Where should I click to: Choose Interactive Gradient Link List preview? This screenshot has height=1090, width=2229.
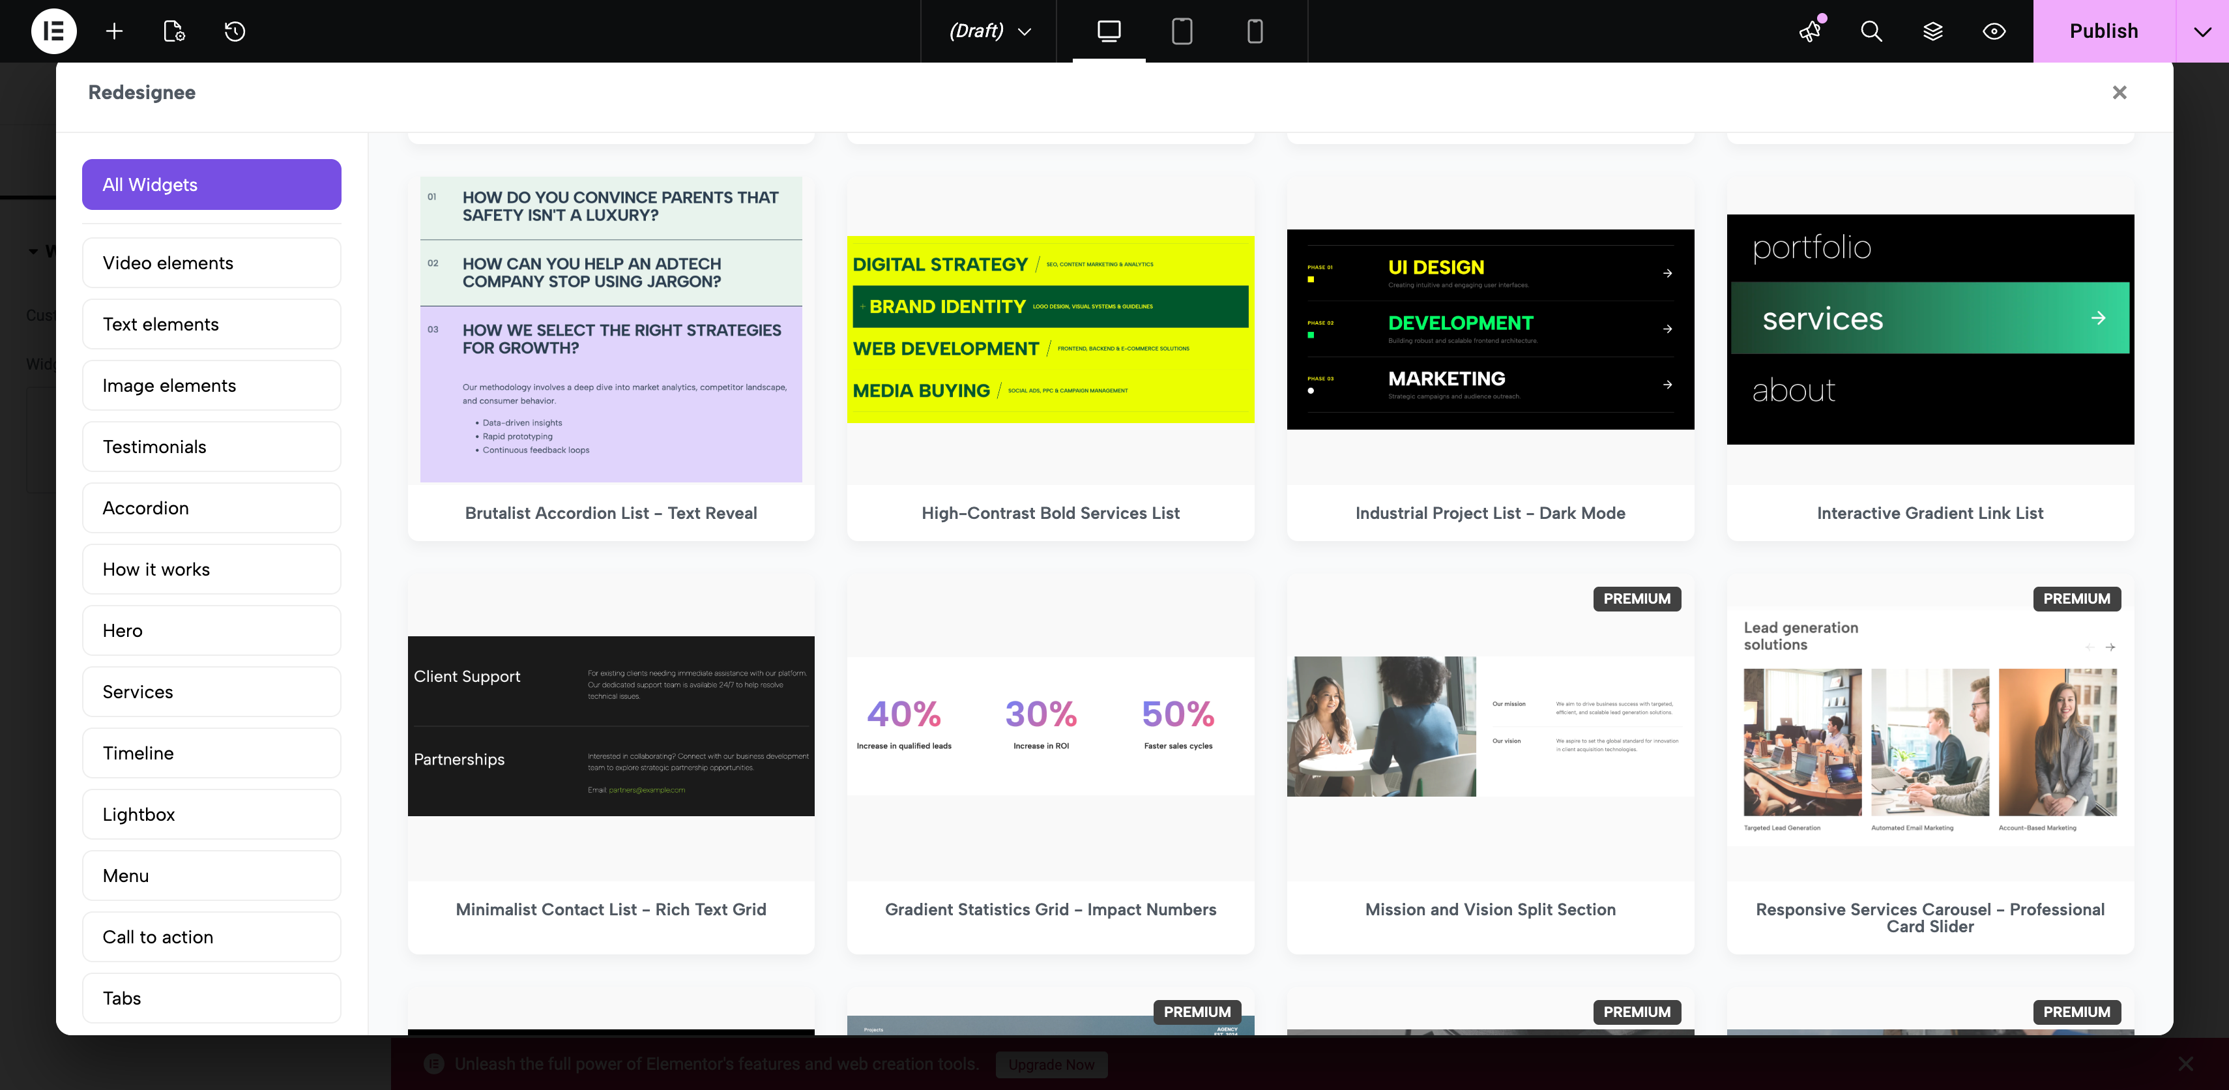(1930, 329)
